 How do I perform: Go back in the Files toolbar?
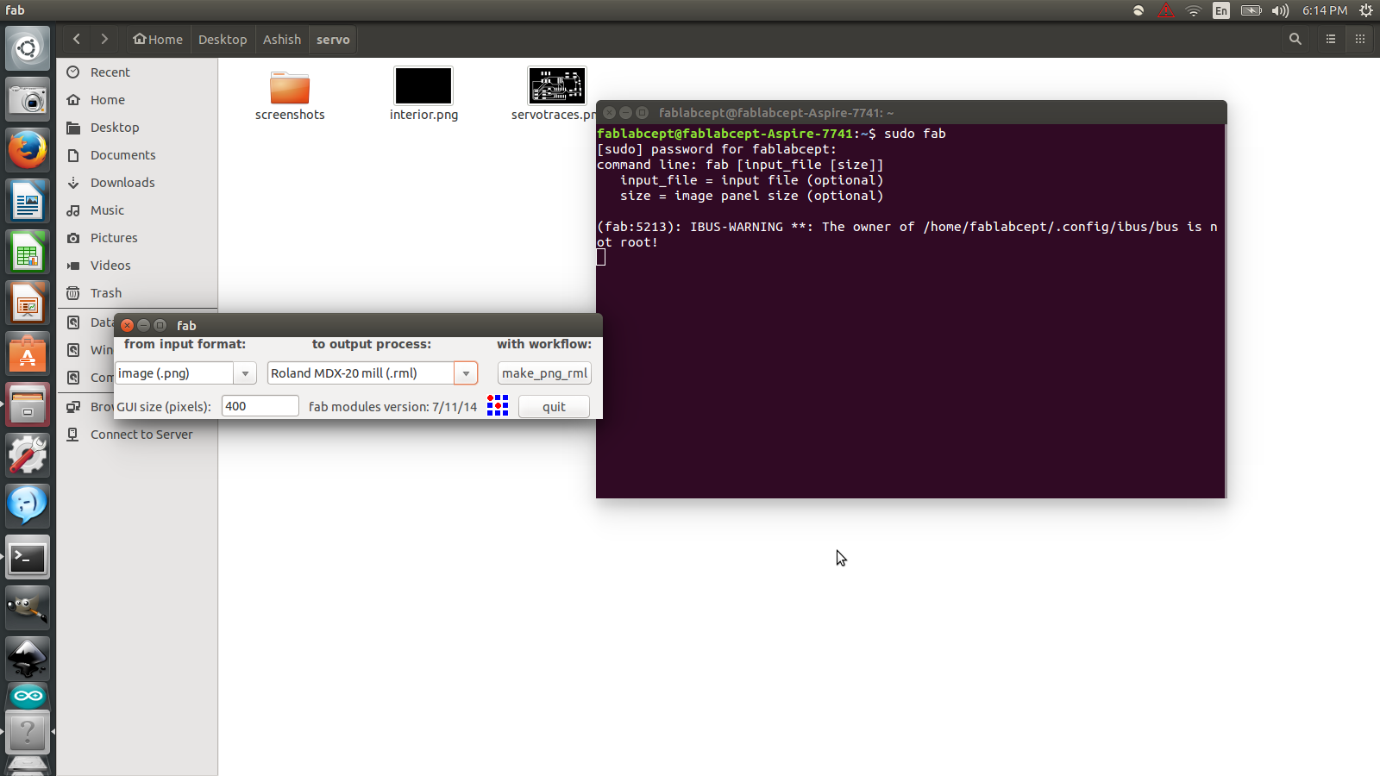click(x=77, y=39)
